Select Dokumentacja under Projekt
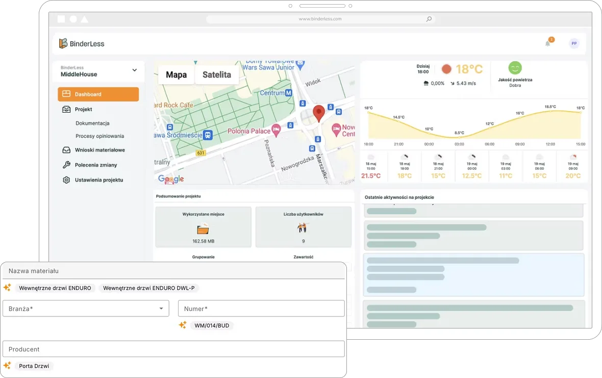 point(92,123)
